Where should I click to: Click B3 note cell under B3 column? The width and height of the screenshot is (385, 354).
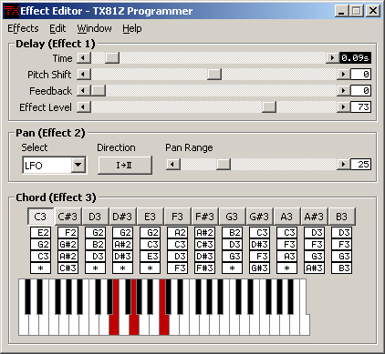341,268
